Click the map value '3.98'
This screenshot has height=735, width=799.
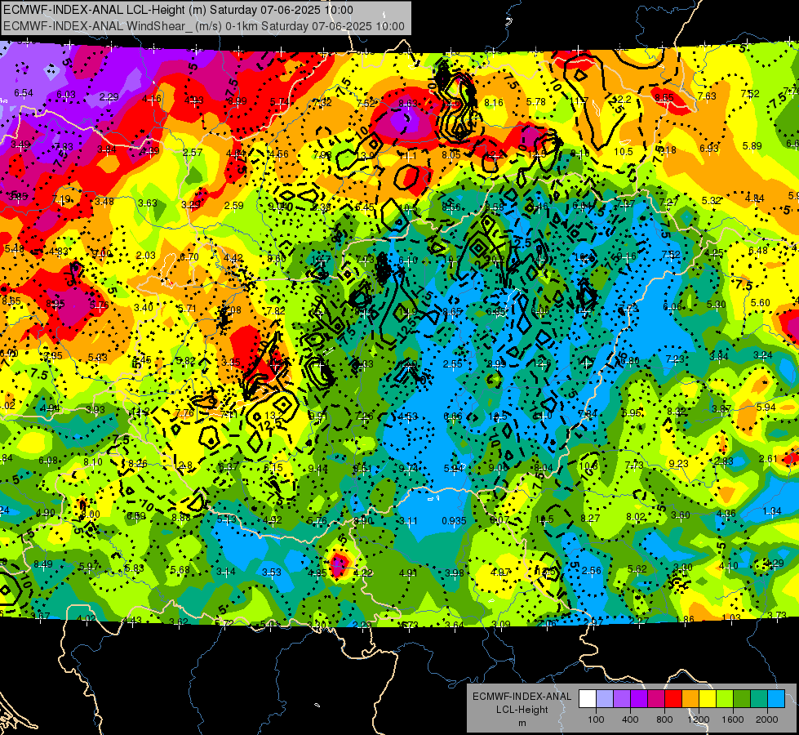point(454,572)
